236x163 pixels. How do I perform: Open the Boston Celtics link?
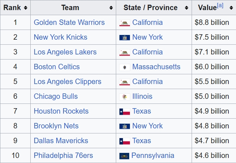(x=57, y=67)
